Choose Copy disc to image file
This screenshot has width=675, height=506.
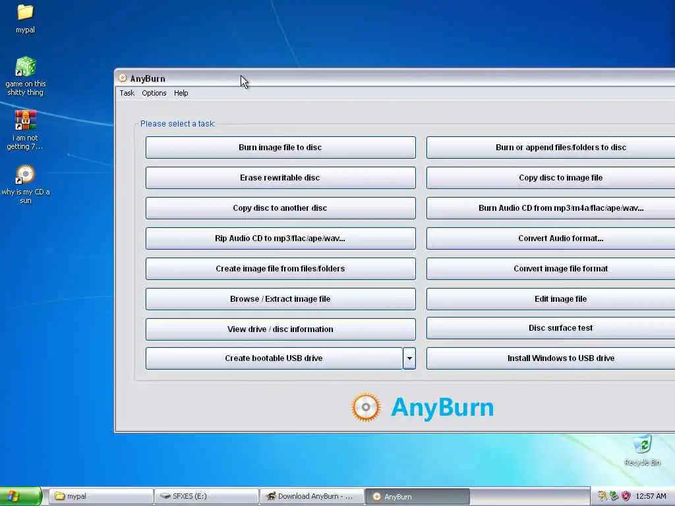pyautogui.click(x=550, y=178)
